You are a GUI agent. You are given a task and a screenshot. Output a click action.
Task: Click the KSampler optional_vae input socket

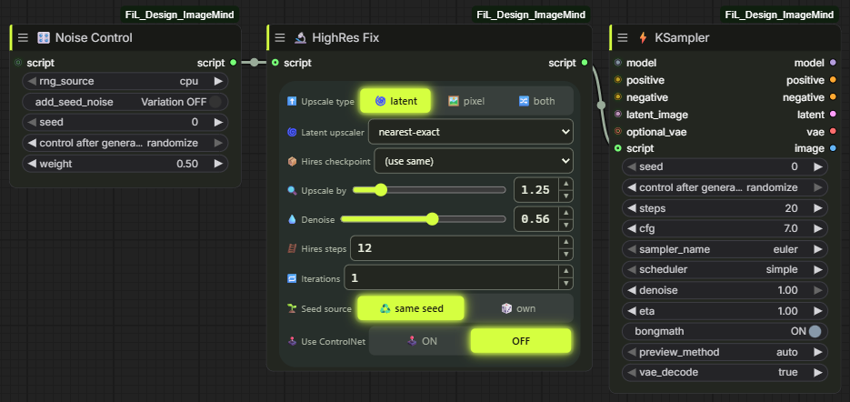617,132
